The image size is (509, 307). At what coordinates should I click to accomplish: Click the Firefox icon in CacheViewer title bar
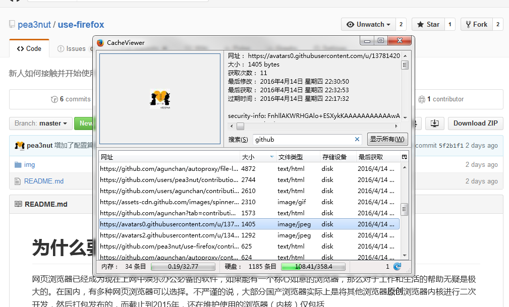tap(100, 42)
